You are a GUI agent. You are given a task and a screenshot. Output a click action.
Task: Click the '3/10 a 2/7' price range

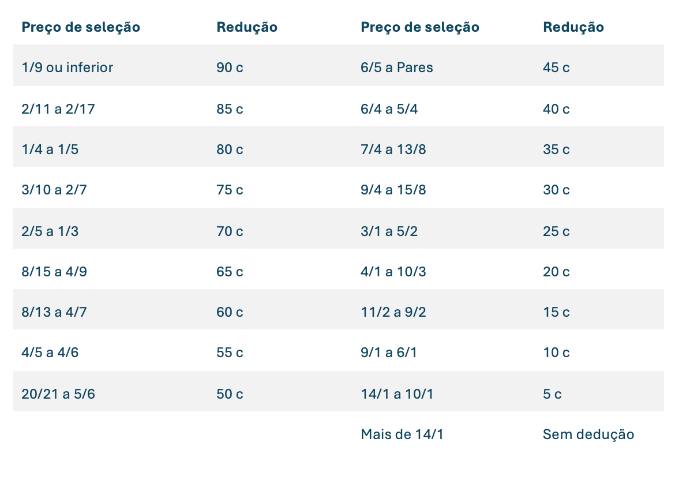point(54,190)
